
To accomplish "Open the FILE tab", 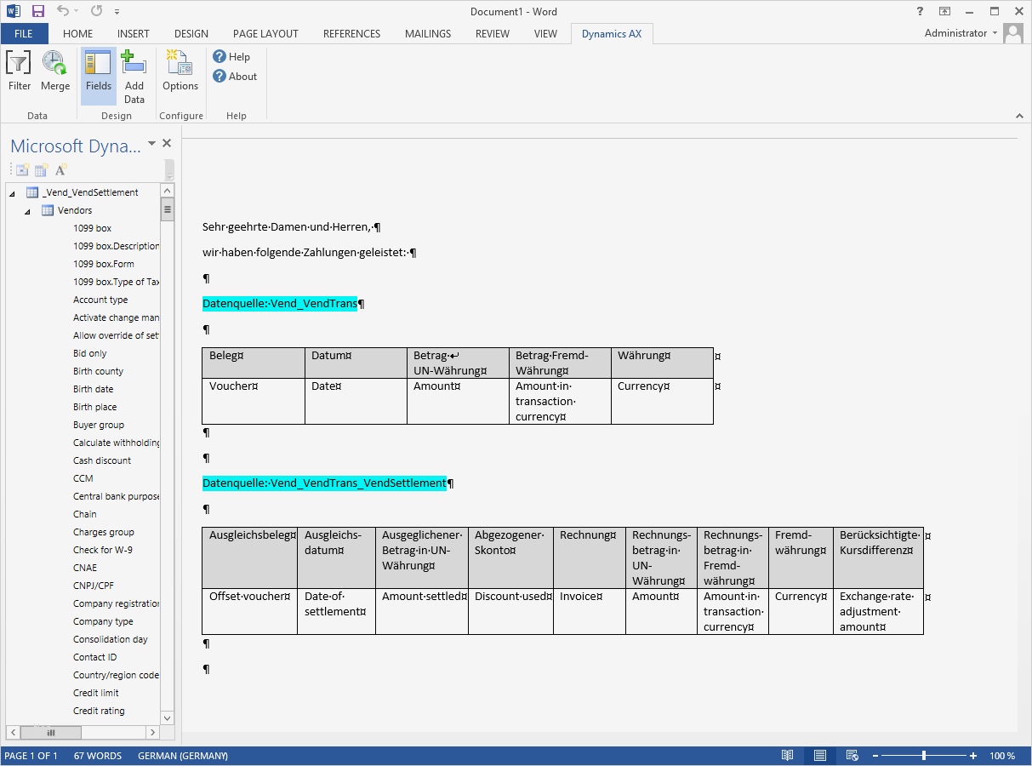I will [x=24, y=34].
